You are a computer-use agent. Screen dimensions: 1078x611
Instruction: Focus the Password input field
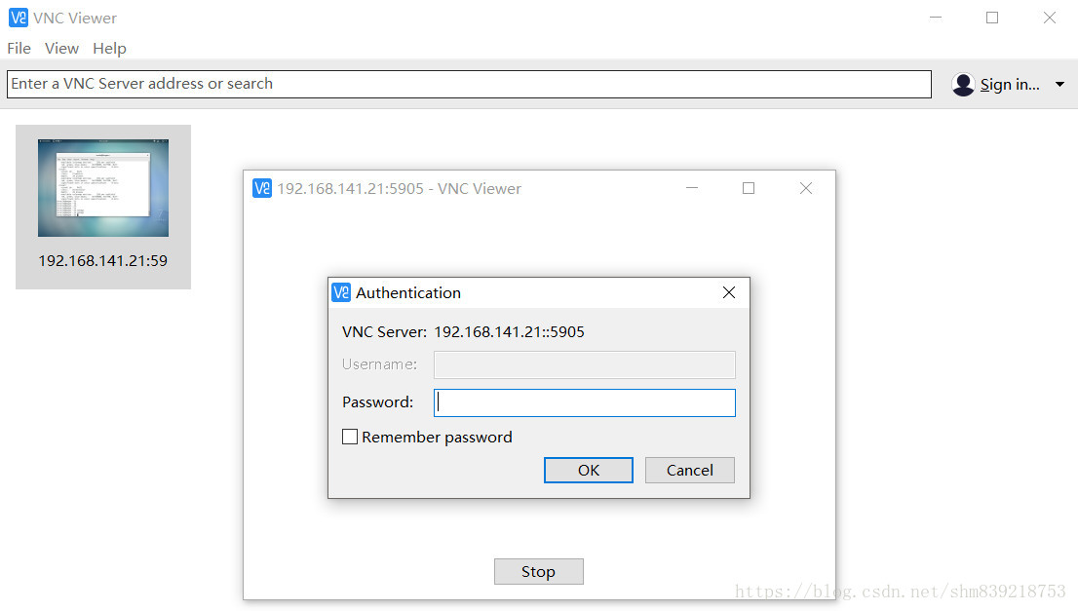[585, 402]
